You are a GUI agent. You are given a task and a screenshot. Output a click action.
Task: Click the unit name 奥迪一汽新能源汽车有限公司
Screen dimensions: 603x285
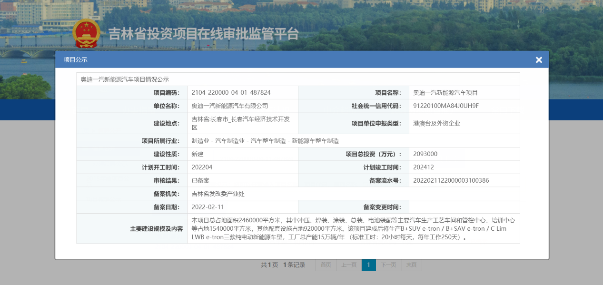(230, 106)
